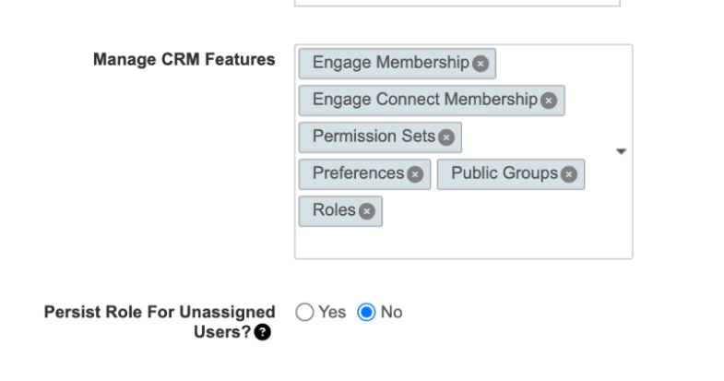Open help icon beside Unassigned Users?
Image resolution: width=724 pixels, height=381 pixels.
[262, 332]
